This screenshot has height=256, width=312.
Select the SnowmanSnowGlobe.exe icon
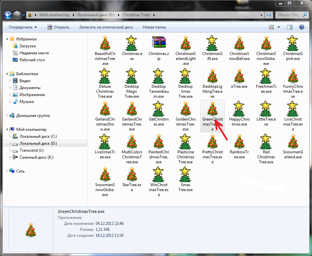click(x=105, y=174)
